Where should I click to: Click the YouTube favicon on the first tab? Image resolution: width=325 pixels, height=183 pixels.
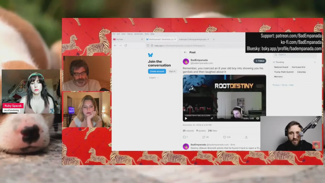pyautogui.click(x=114, y=39)
